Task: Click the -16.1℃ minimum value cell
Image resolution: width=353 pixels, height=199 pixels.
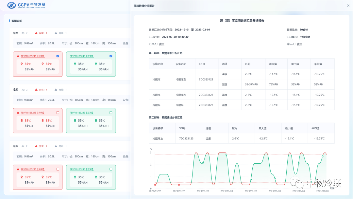Action: pyautogui.click(x=299, y=74)
